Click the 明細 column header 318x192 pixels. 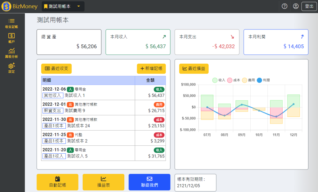[88, 80]
